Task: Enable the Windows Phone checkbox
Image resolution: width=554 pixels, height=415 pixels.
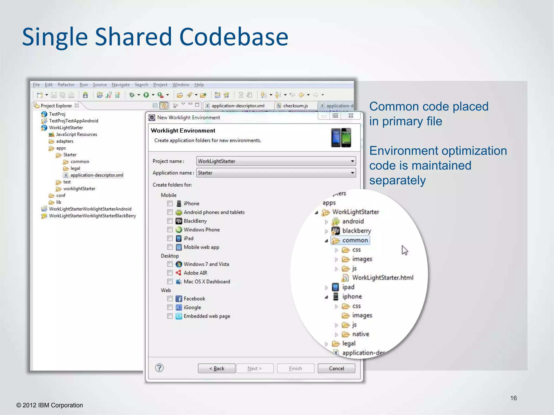Action: (170, 230)
